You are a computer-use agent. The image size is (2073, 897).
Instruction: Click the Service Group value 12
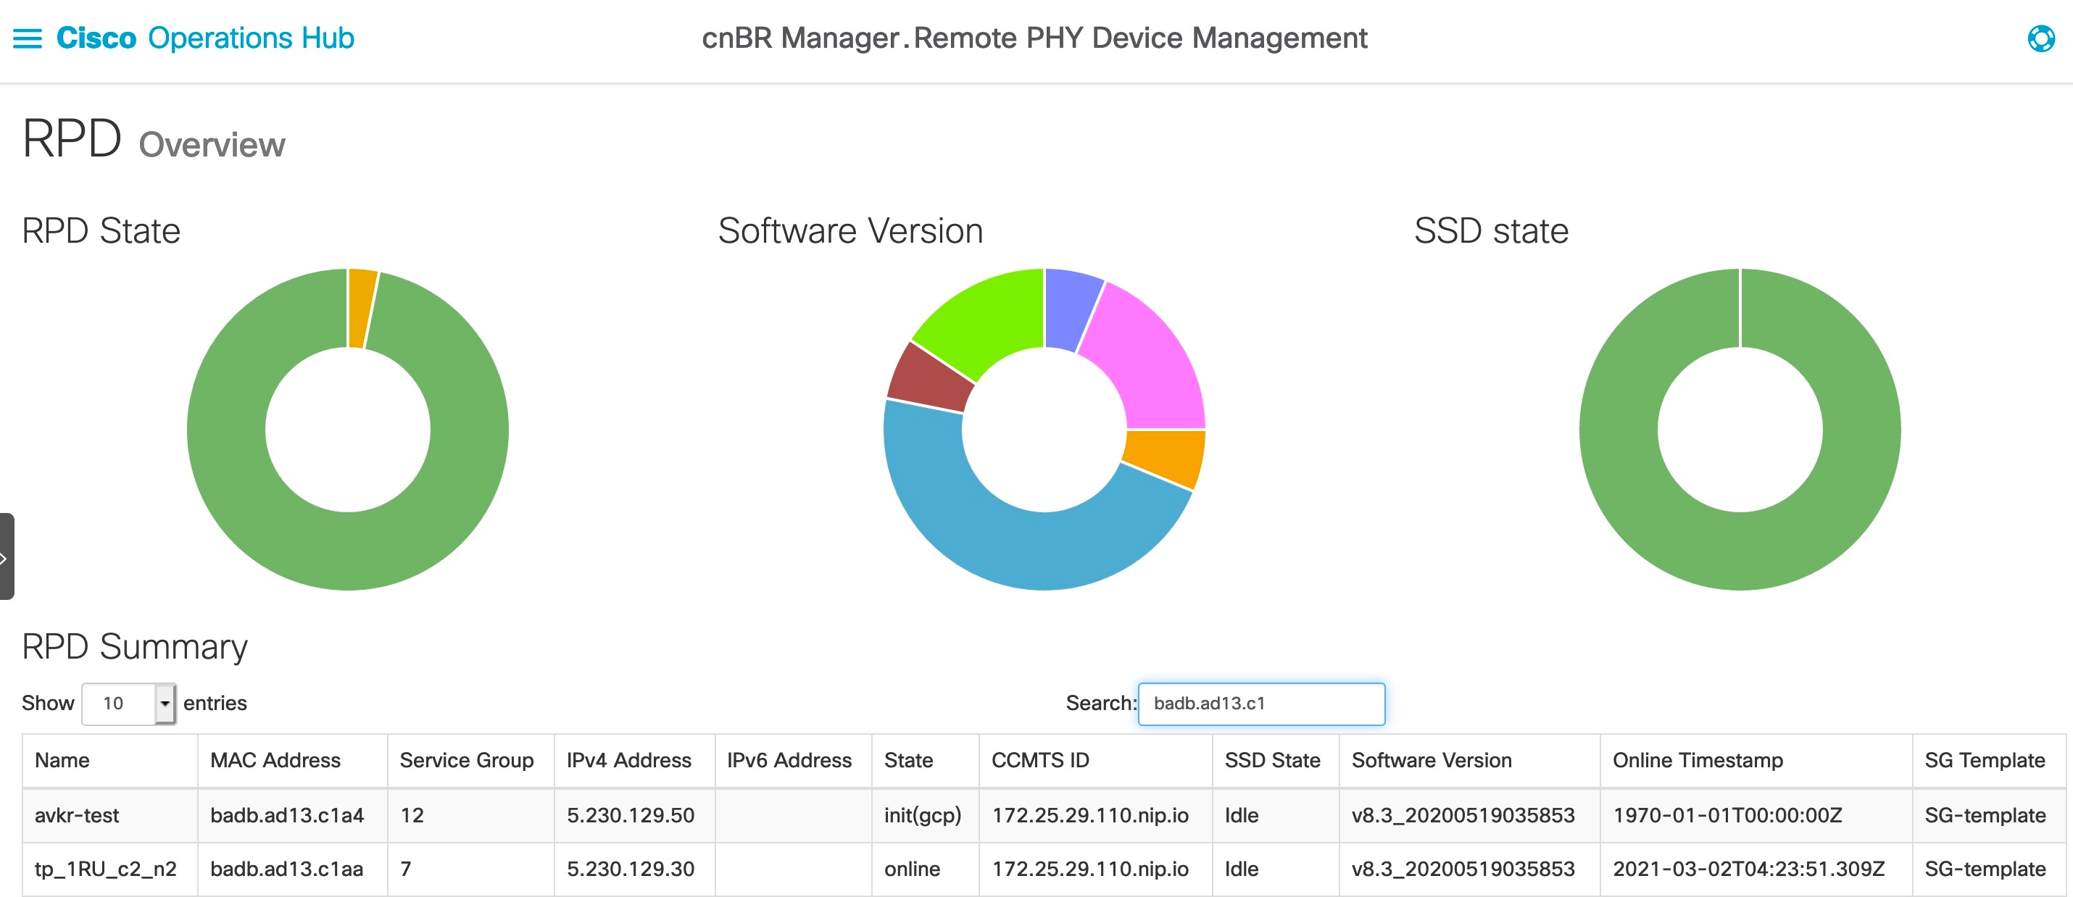coord(412,816)
